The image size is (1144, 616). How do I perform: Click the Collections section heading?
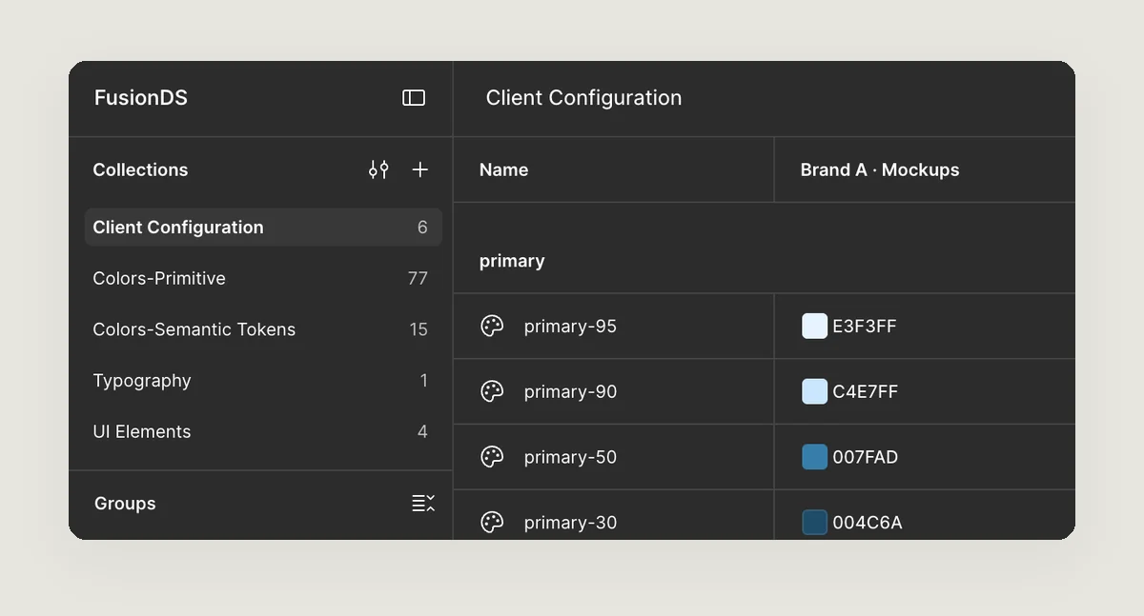coord(140,169)
